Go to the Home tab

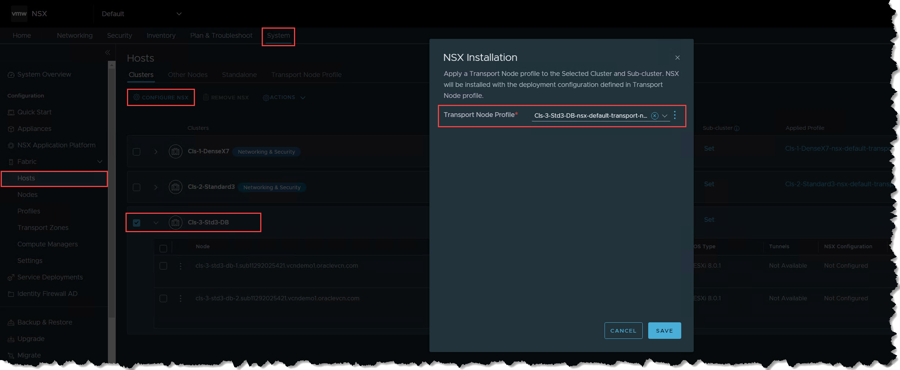coord(22,36)
